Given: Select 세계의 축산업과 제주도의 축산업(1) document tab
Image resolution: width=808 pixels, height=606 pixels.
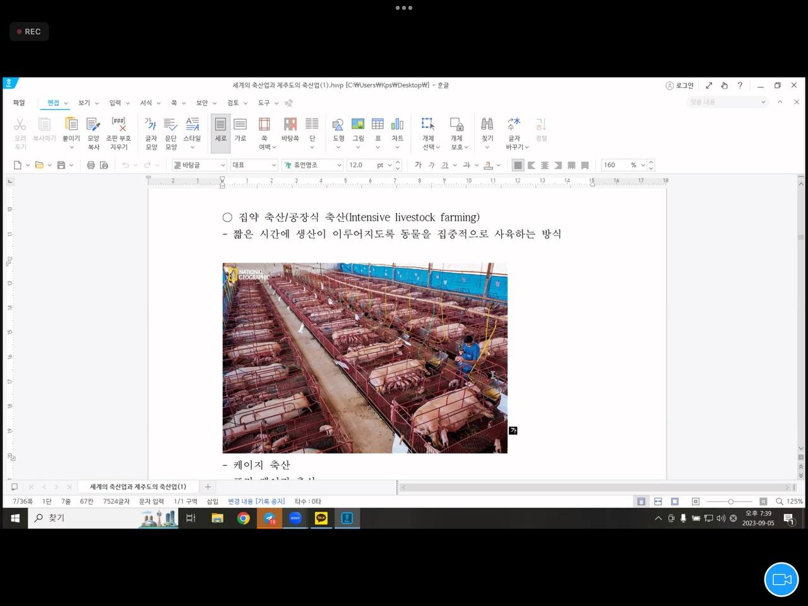Looking at the screenshot, I should 138,487.
